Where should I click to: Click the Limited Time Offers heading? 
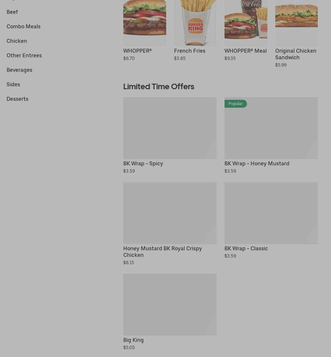[159, 87]
